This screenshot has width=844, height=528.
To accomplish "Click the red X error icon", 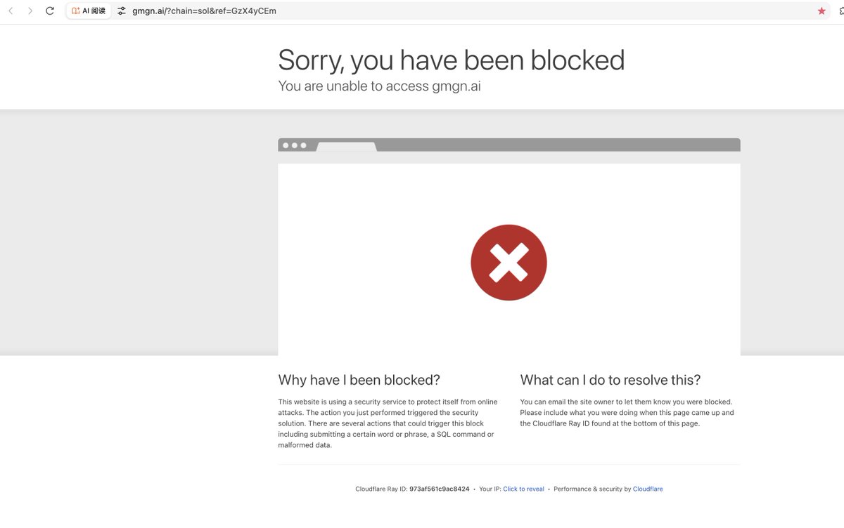I will [x=509, y=263].
